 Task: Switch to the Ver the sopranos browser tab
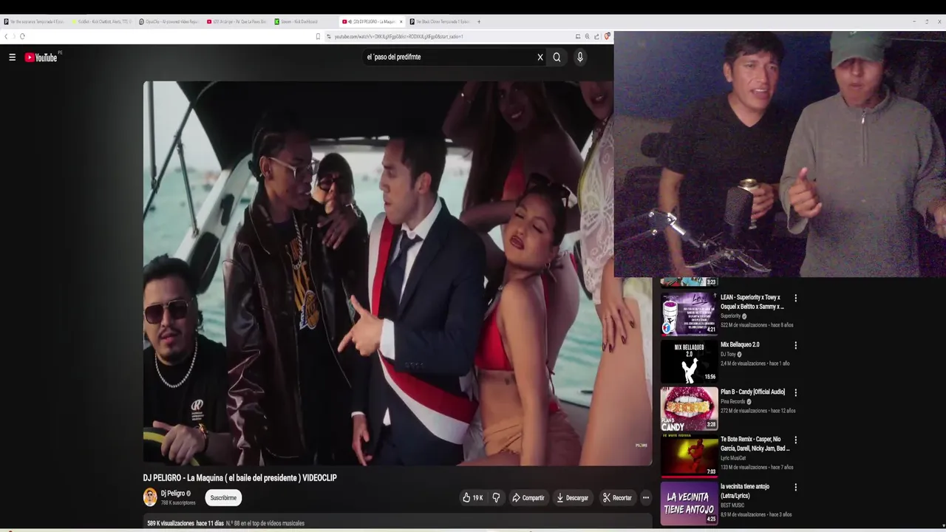(35, 21)
